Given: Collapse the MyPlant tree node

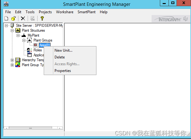Looking at the screenshot, I should click(x=18, y=35).
